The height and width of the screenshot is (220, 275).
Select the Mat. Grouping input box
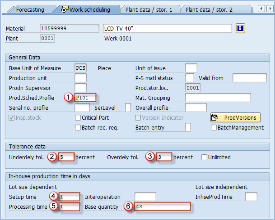click(x=218, y=98)
